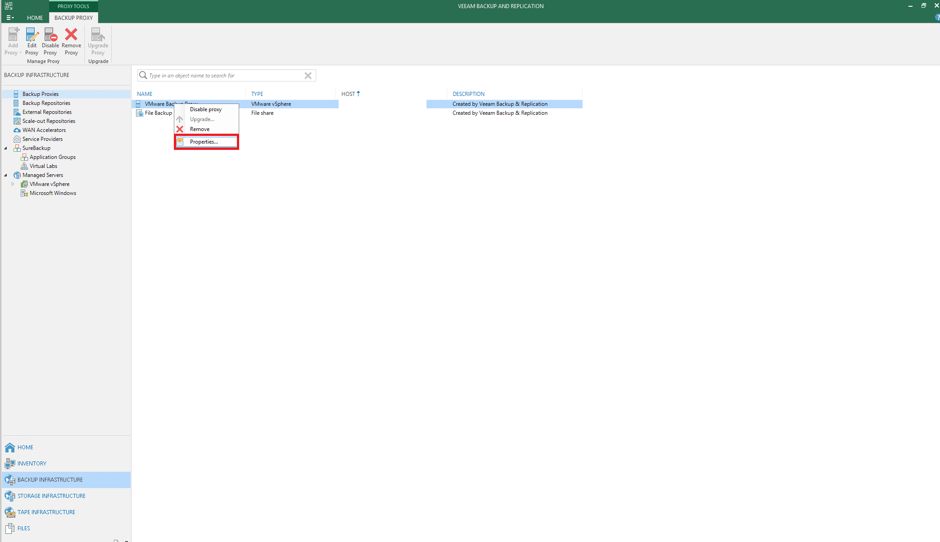Viewport: 940px width, 542px height.
Task: Click the Add Proxy ribbon icon
Action: point(14,35)
